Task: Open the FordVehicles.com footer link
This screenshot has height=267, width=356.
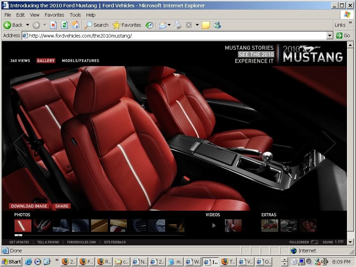Action: pyautogui.click(x=81, y=242)
